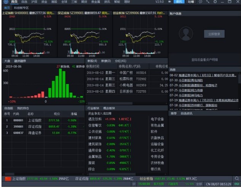The height and width of the screenshot is (188, 241).
Task: Open settings via the gear icon
Action: [x=215, y=2]
